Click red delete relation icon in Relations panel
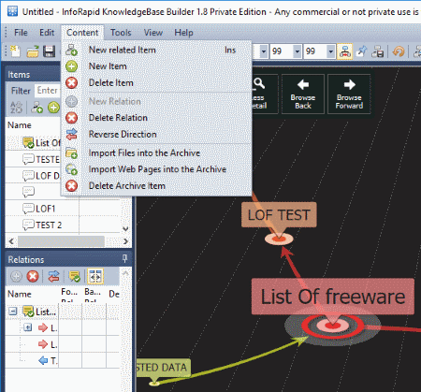This screenshot has height=392, width=421. pos(33,276)
